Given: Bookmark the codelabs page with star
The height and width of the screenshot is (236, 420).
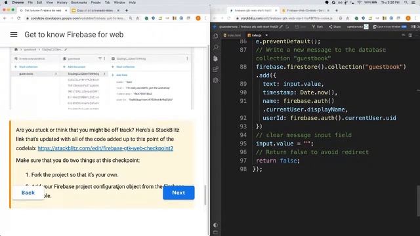Looking at the screenshot, I should click(138, 18).
